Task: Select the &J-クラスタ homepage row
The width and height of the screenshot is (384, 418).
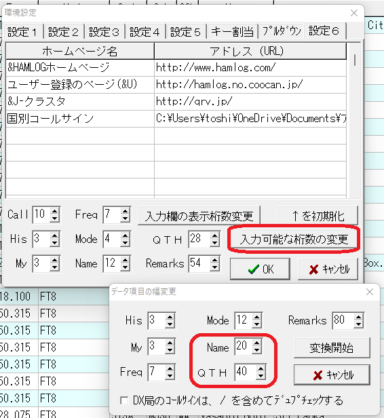Action: click(176, 102)
